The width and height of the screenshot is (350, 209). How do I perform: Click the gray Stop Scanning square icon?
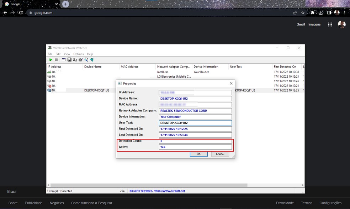click(x=56, y=60)
